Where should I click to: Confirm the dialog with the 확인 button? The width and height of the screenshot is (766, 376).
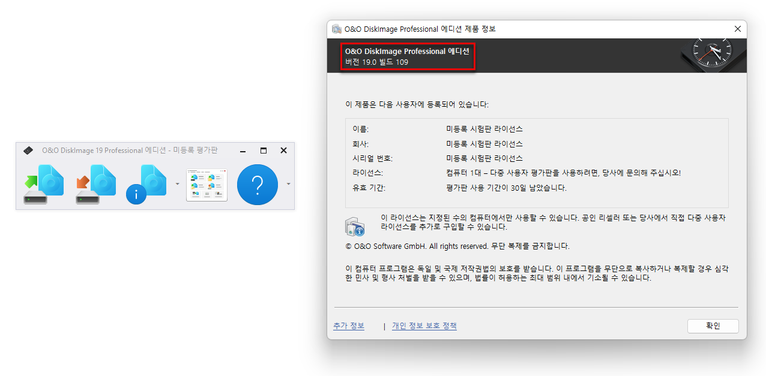pyautogui.click(x=713, y=326)
